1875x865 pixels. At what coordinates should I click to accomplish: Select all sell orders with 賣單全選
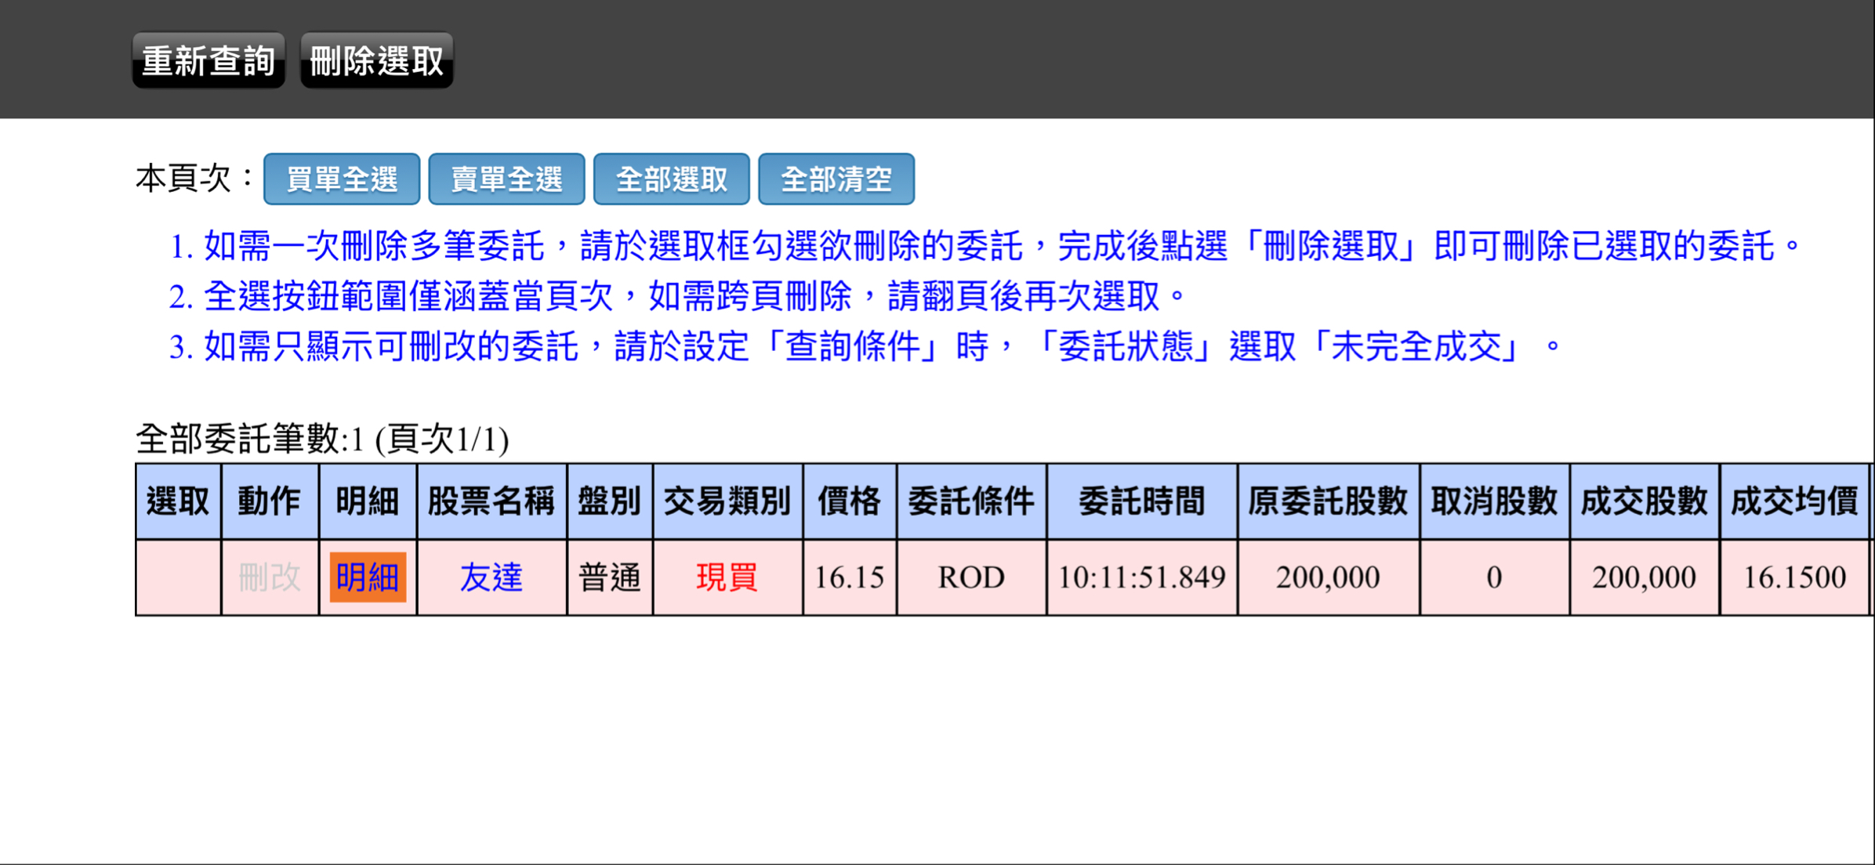pyautogui.click(x=506, y=179)
